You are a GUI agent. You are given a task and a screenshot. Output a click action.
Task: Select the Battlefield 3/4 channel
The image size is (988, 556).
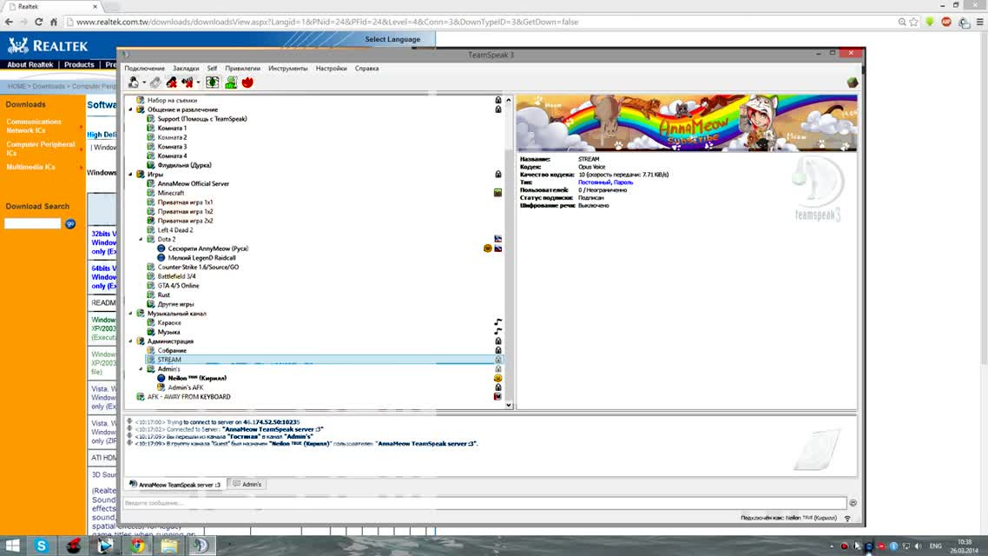pos(176,276)
